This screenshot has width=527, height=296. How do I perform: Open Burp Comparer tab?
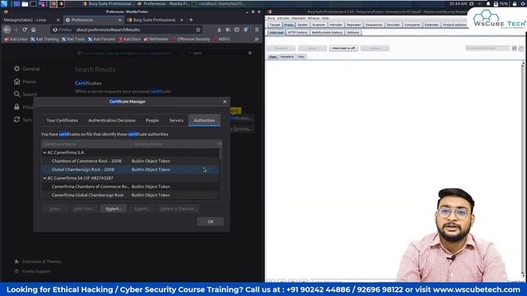412,25
